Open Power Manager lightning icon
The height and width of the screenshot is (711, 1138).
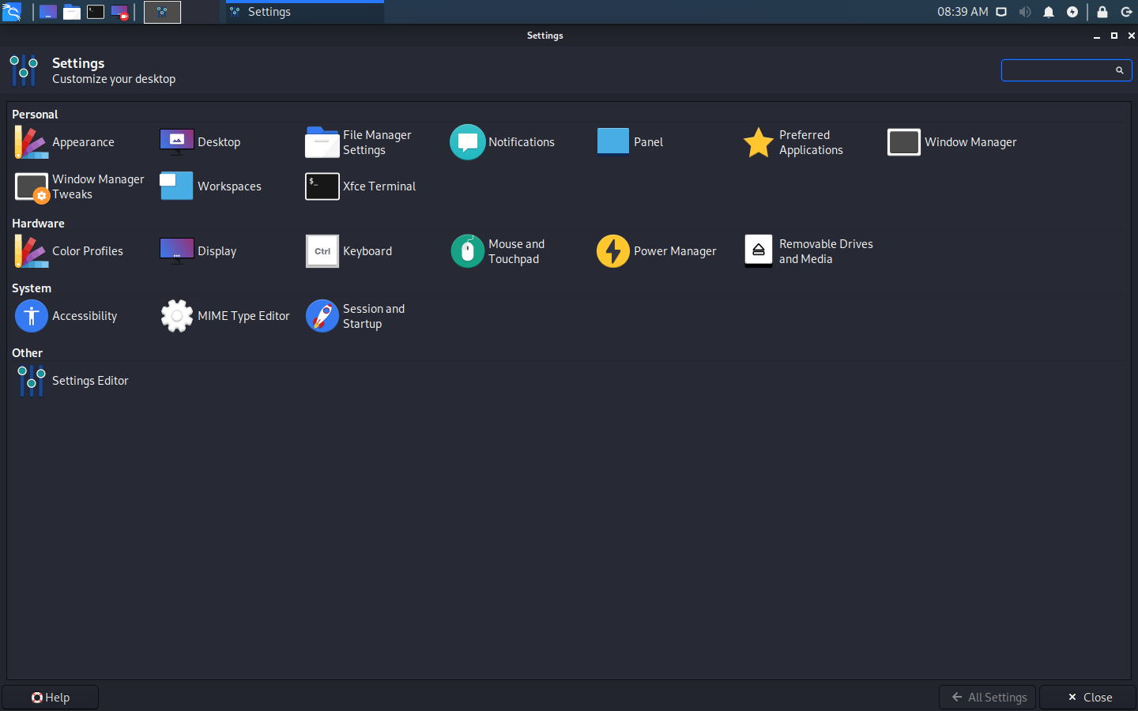[x=613, y=251]
